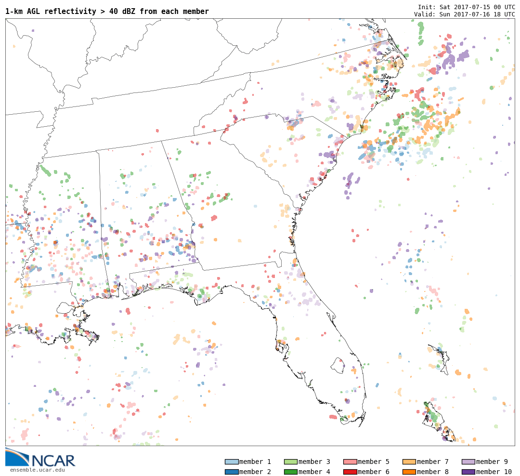Select the 'member 10' legend label

click(494, 472)
